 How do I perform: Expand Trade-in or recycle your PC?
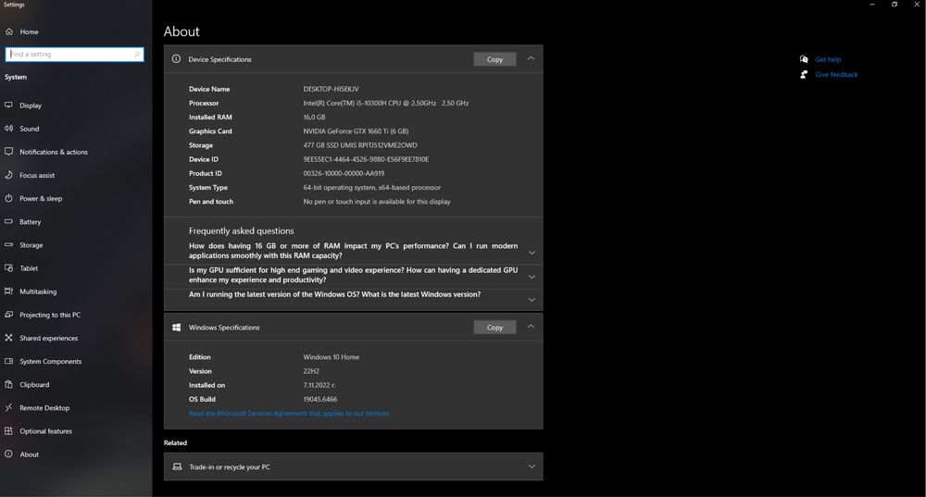pos(532,466)
